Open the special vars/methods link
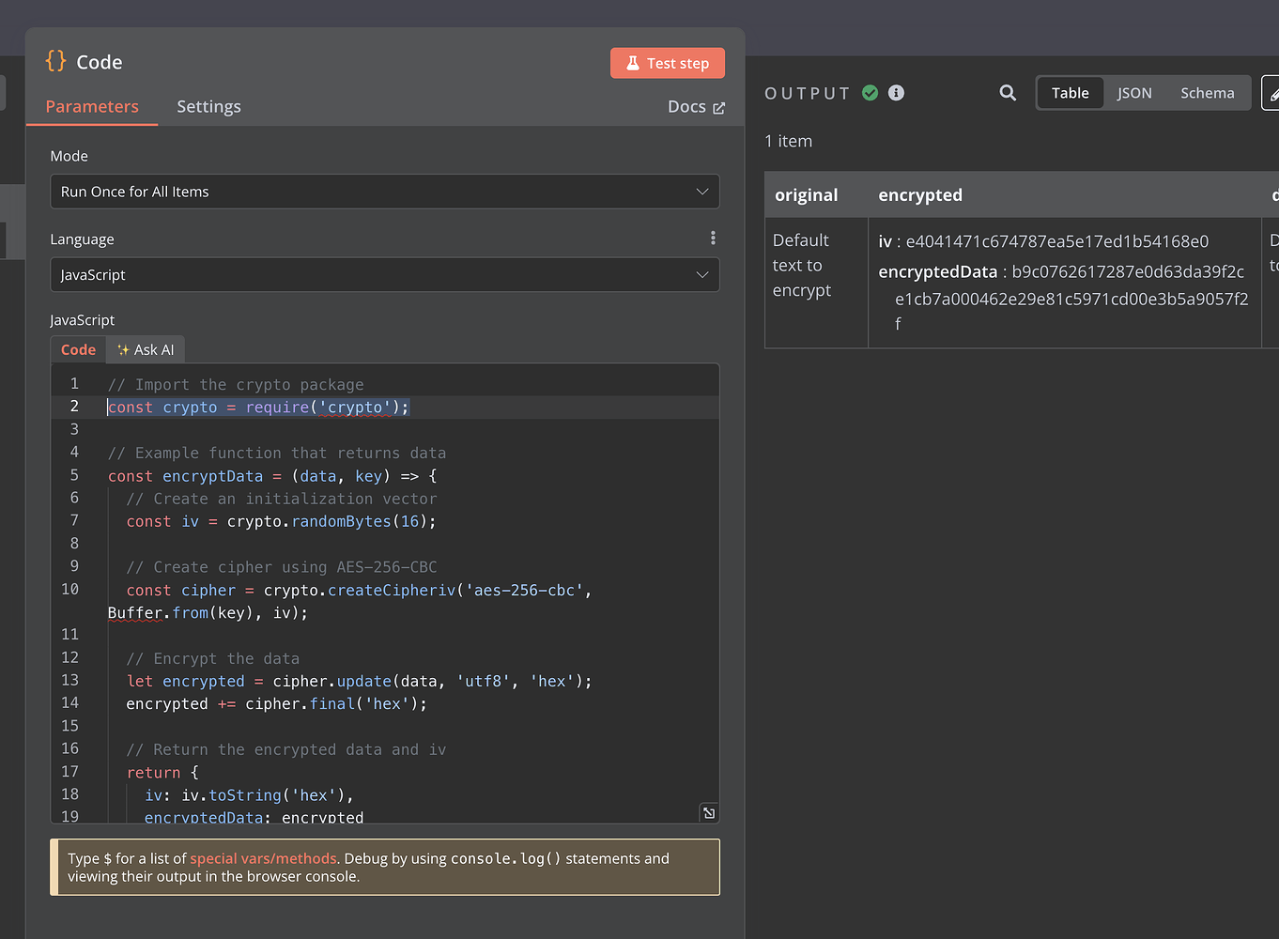 pyautogui.click(x=262, y=857)
